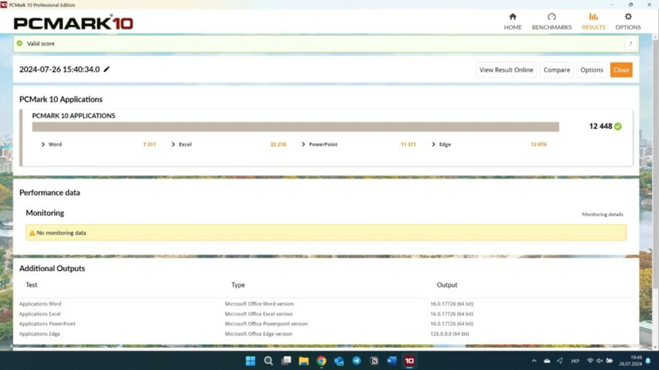Switch to Benchmarks tab
659x370 pixels.
point(552,21)
